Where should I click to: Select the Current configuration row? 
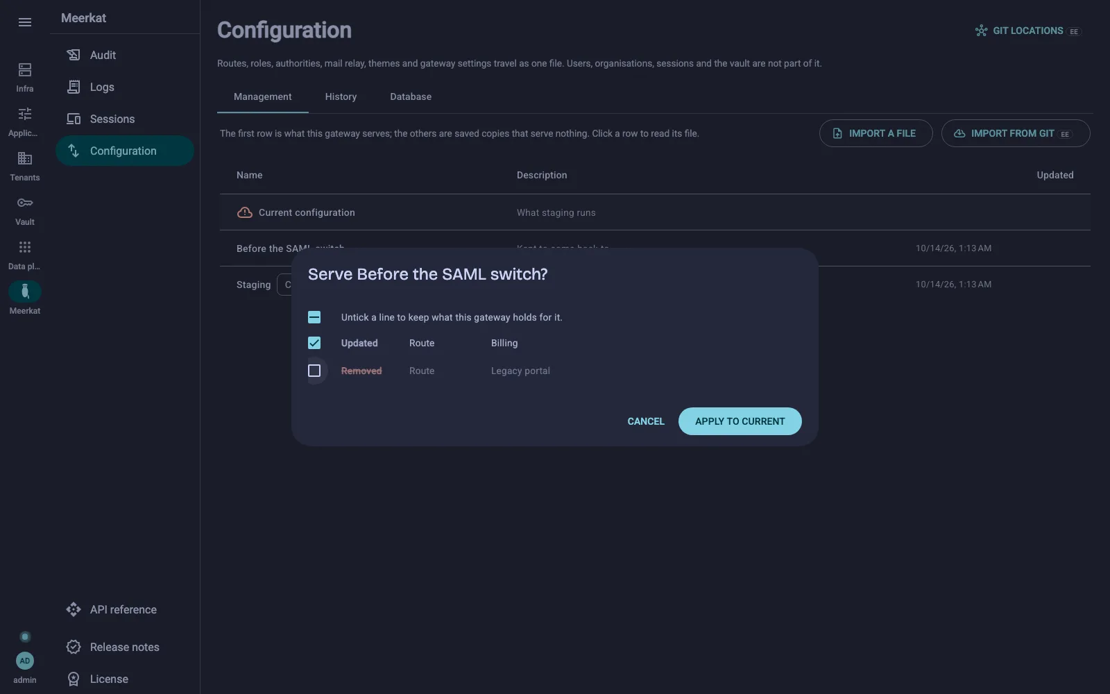655,212
